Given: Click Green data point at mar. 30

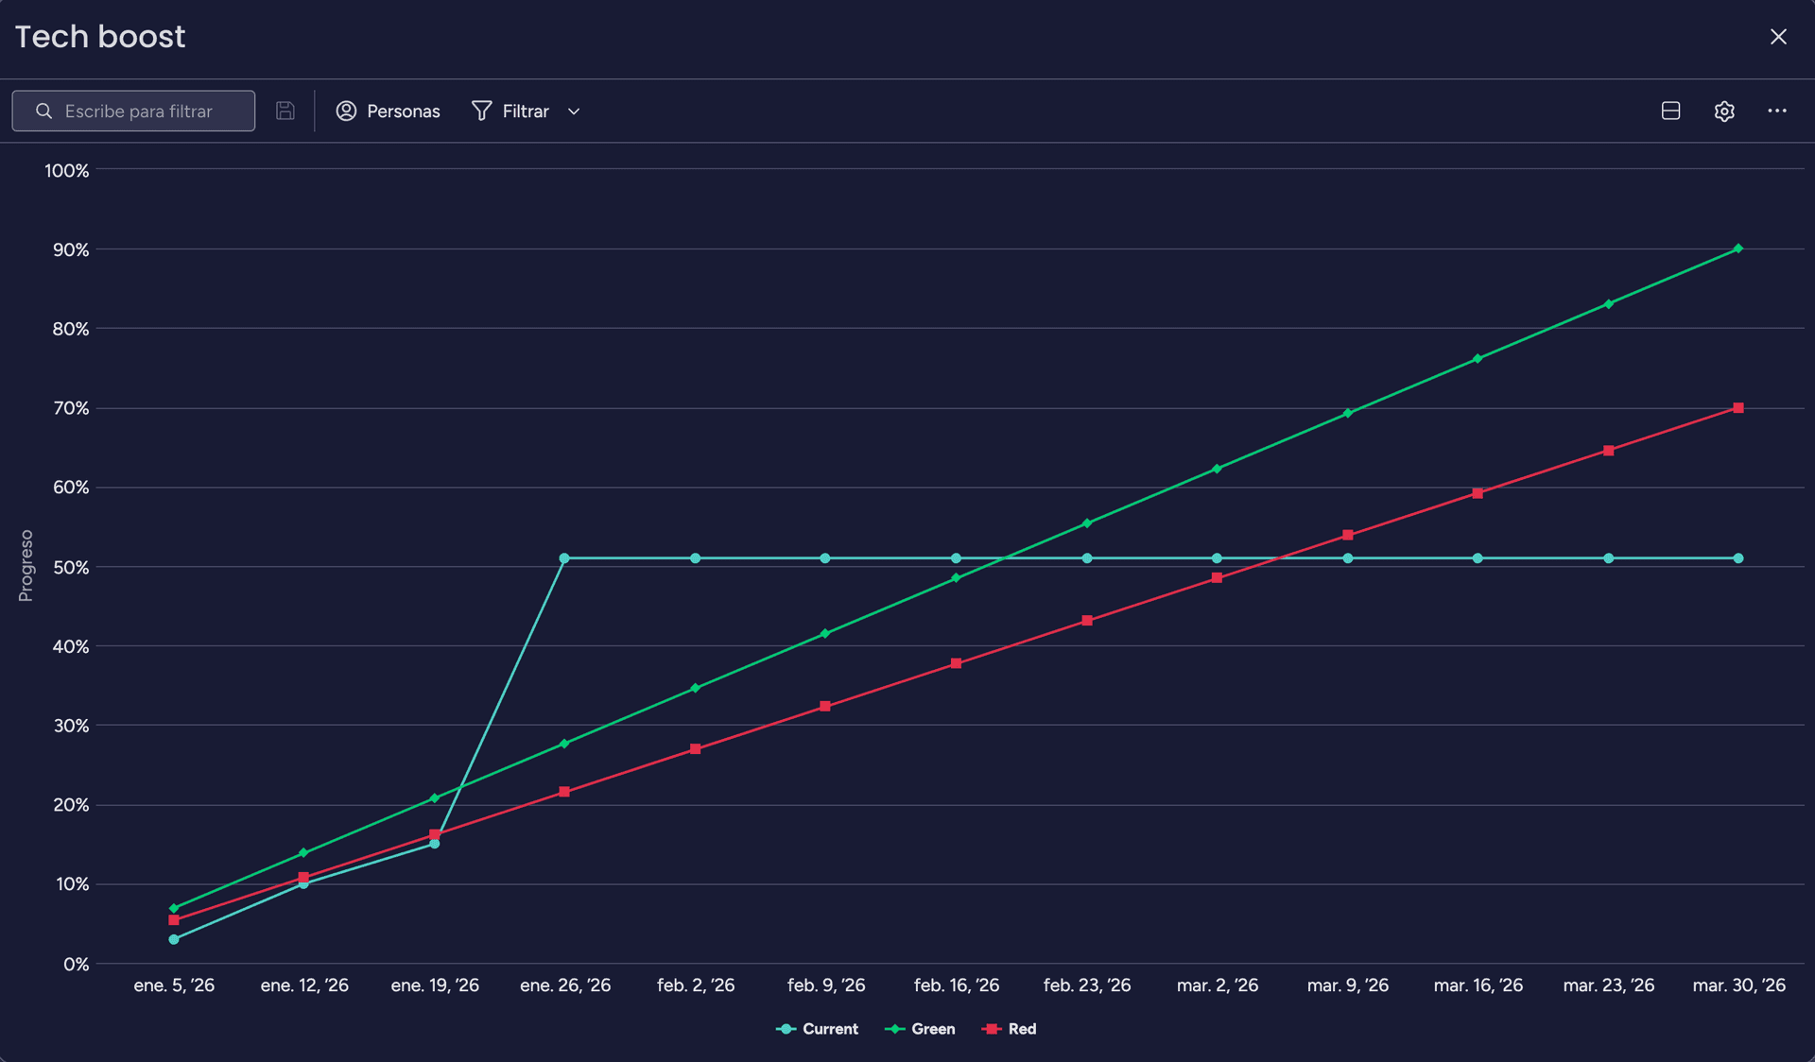Looking at the screenshot, I should pos(1737,248).
